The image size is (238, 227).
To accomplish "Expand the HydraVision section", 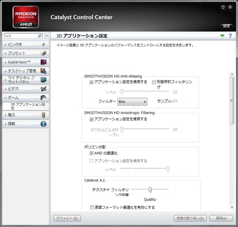I will 26,62.
